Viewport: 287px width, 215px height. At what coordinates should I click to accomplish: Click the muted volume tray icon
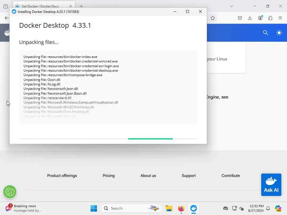241,208
